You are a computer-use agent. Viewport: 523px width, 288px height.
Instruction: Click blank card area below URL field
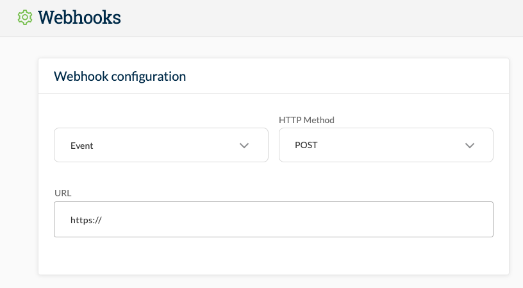(x=274, y=256)
